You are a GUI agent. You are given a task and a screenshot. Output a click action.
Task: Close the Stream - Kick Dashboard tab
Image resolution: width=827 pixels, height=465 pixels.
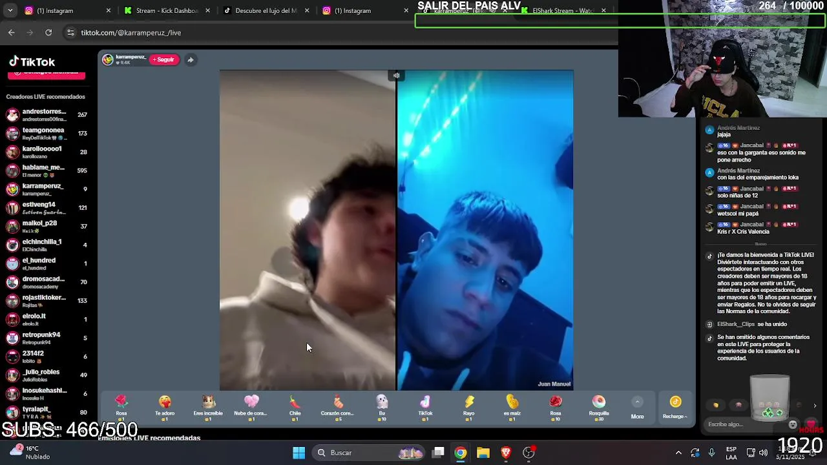click(x=207, y=10)
